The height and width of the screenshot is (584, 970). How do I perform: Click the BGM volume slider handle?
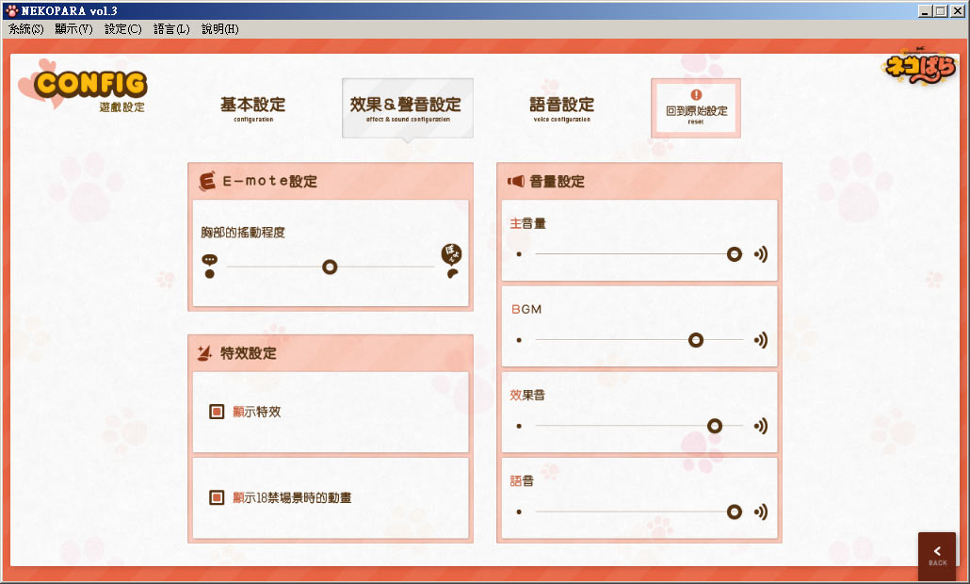[696, 340]
